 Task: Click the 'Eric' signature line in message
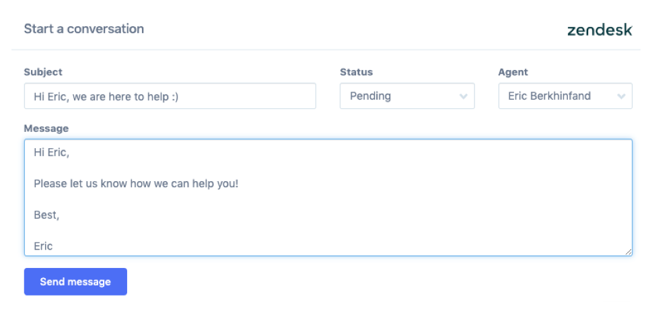point(43,246)
